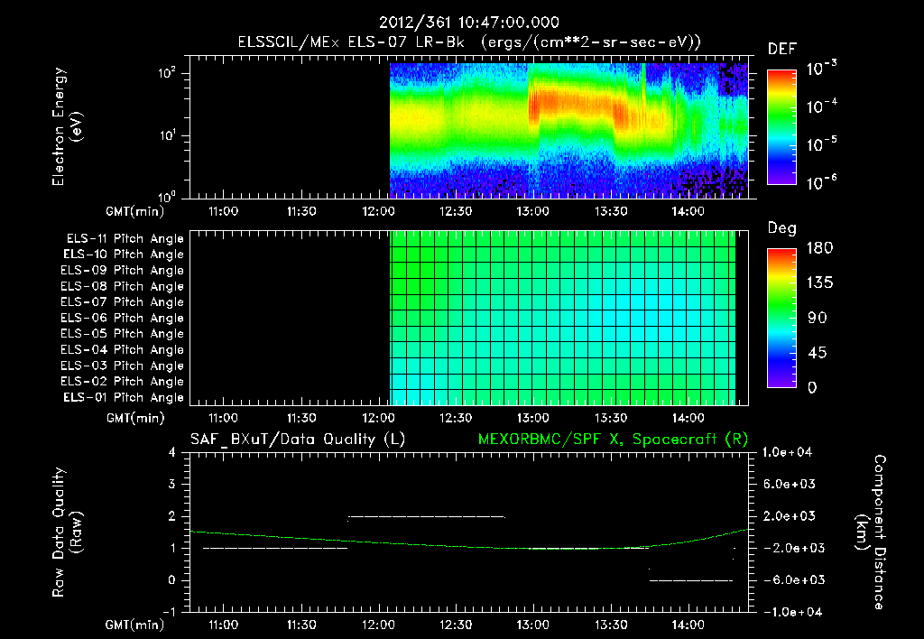The width and height of the screenshot is (924, 639).
Task: Click the Raw Data Quality (Raw) axis label
Action: [67, 532]
